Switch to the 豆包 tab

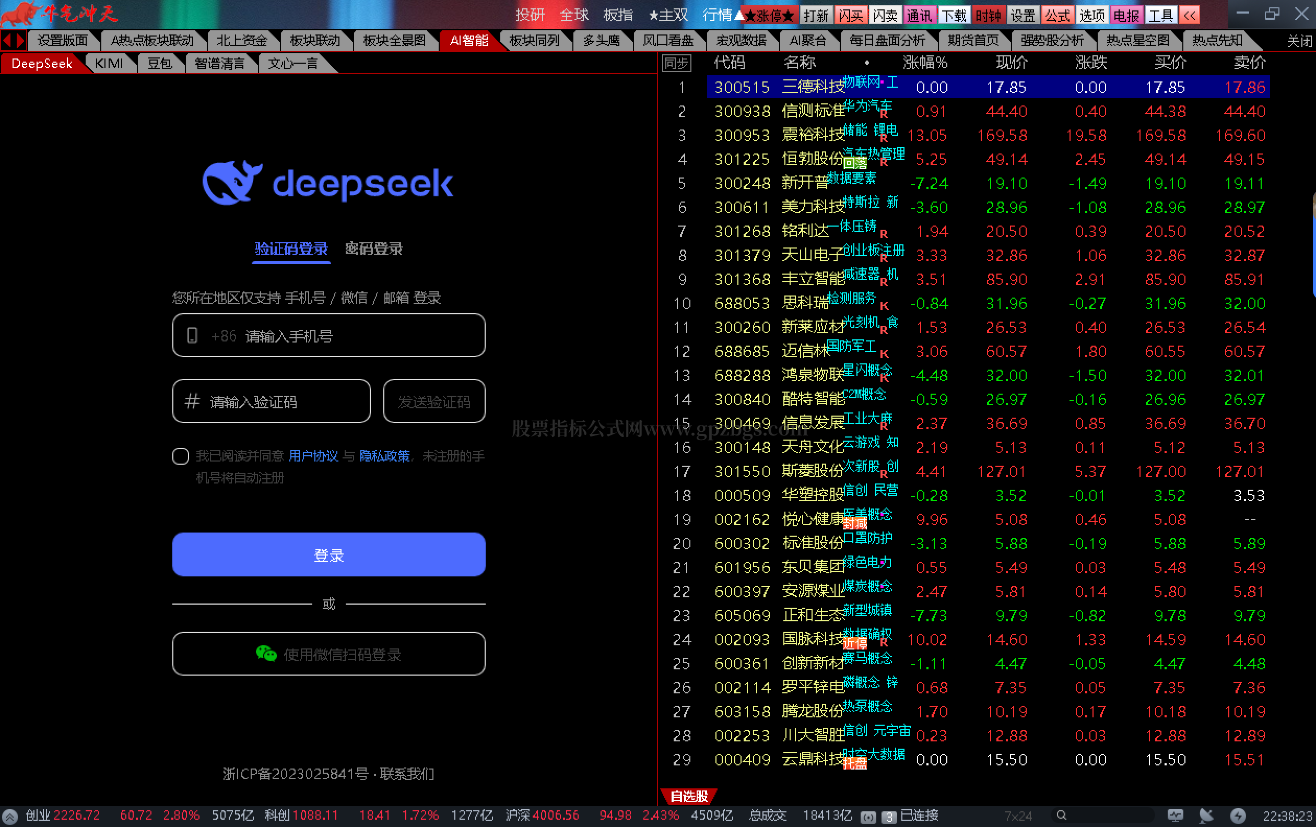(160, 63)
